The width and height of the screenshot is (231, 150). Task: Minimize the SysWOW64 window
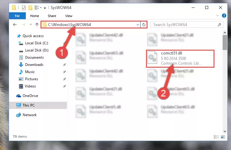tap(193, 7)
